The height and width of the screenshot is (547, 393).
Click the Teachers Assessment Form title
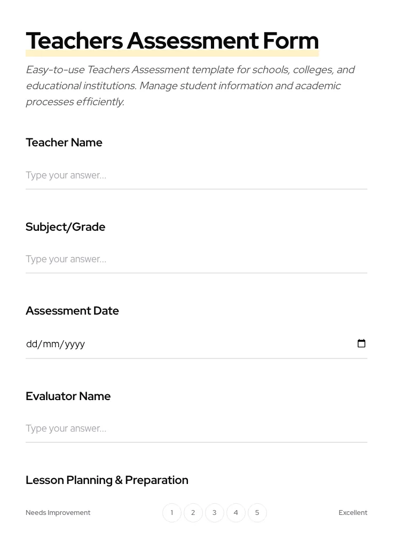[172, 40]
